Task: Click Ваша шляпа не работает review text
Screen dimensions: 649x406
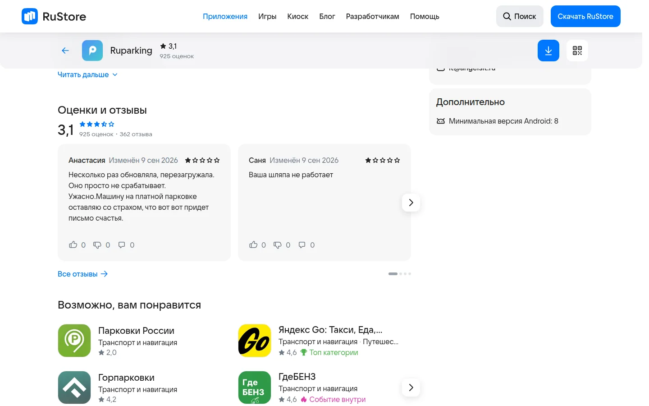Action: 291,175
